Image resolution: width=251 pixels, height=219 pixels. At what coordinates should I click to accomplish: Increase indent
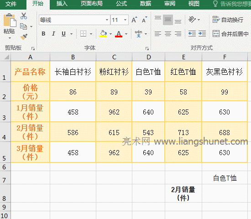pyautogui.click(x=202, y=34)
